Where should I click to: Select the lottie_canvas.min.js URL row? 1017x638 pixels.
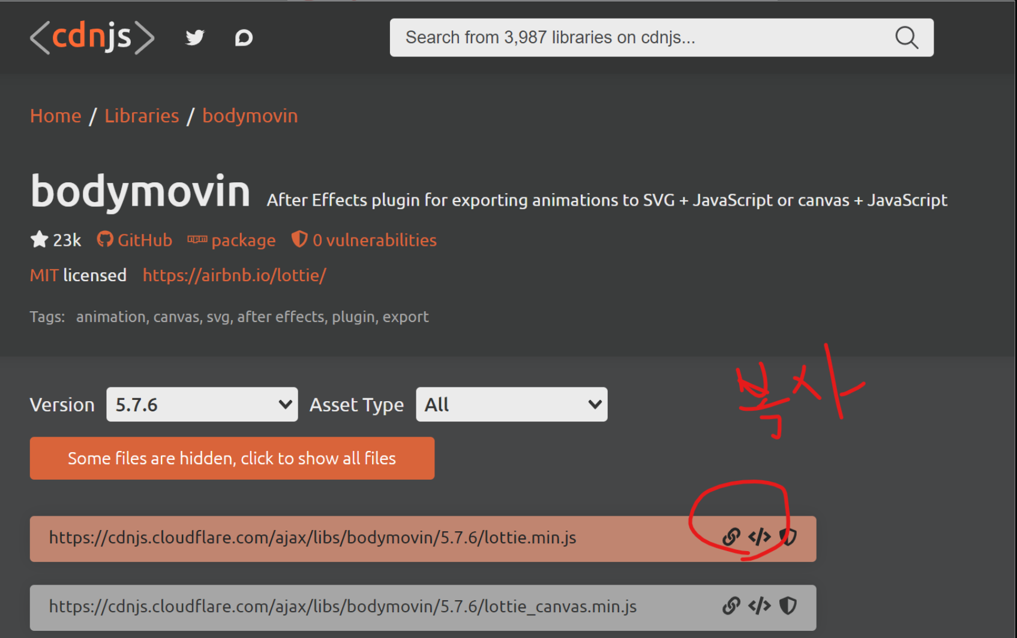423,607
